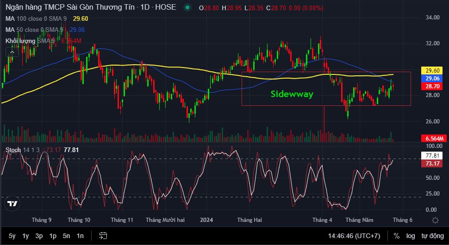Select the green 'Sideway' text annotation
The image size is (449, 245).
coord(292,94)
